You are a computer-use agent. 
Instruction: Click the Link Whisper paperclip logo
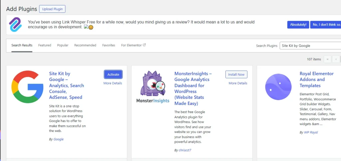coord(15,25)
